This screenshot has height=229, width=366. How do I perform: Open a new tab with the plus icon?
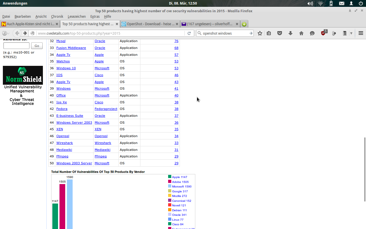244,24
